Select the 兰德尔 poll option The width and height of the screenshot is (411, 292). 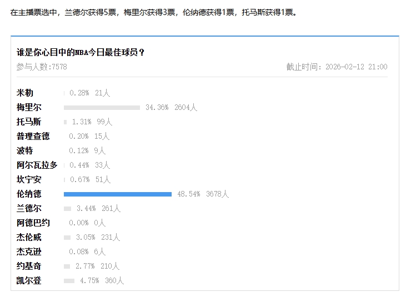click(29, 209)
